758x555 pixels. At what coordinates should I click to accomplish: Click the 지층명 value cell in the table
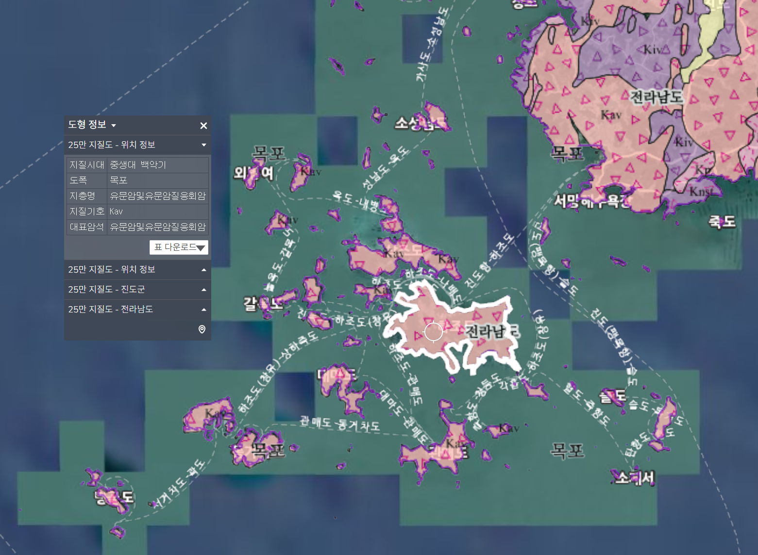(158, 196)
